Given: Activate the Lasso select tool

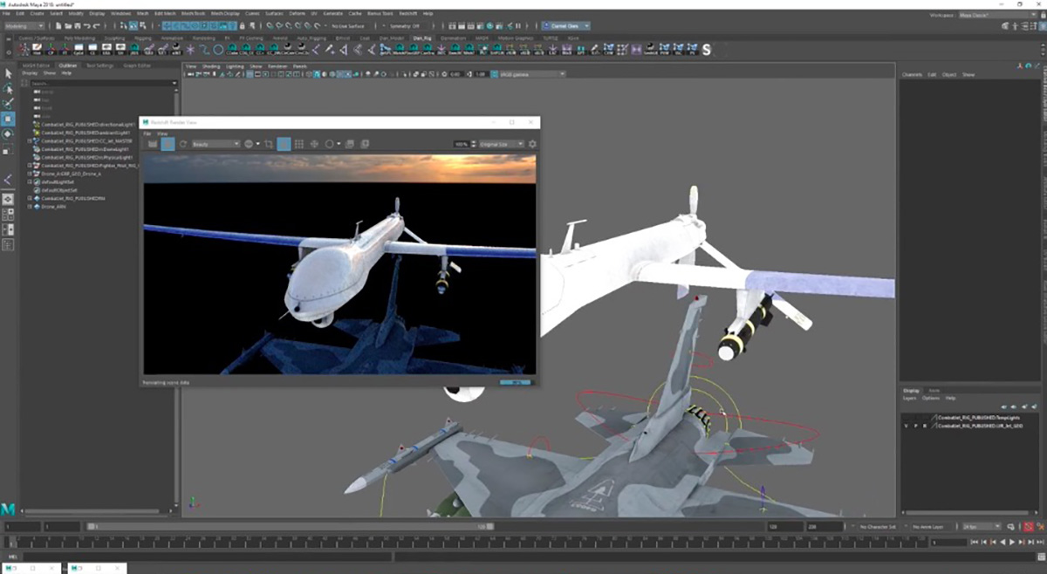Looking at the screenshot, I should click(x=8, y=88).
